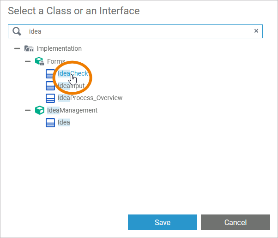Select the IdeaInput class

[x=72, y=86]
